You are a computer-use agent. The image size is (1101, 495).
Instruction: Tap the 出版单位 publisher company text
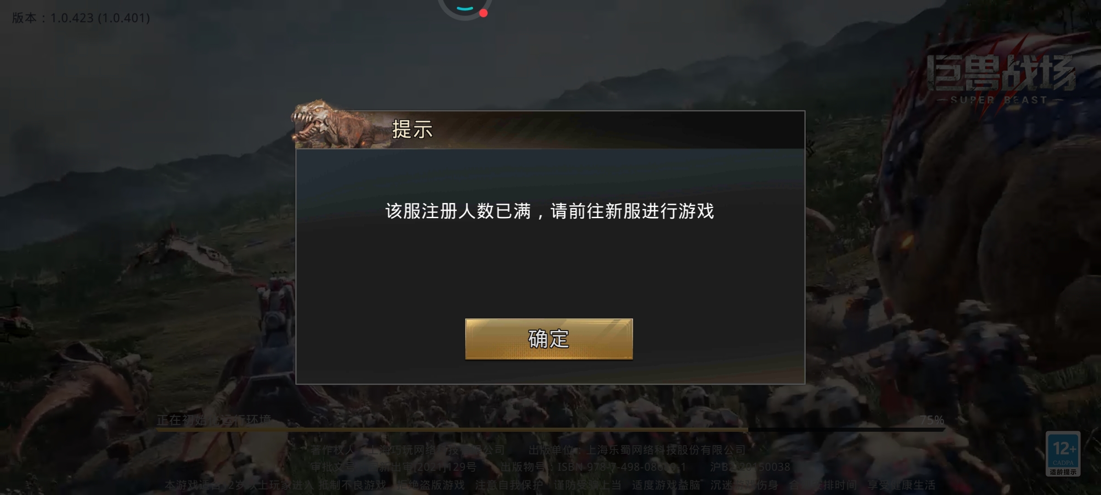pyautogui.click(x=637, y=450)
